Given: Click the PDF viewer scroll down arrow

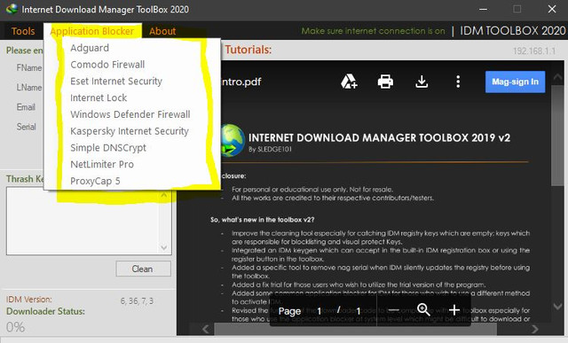Looking at the screenshot, I should [x=557, y=307].
